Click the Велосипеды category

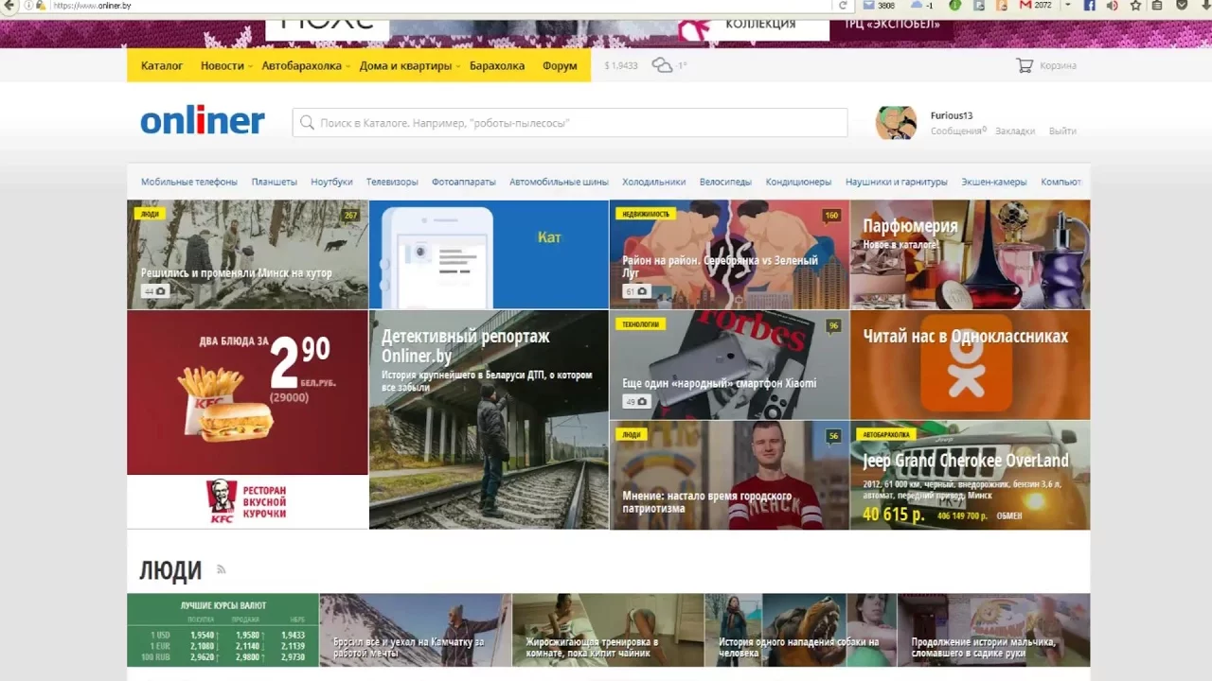(725, 182)
